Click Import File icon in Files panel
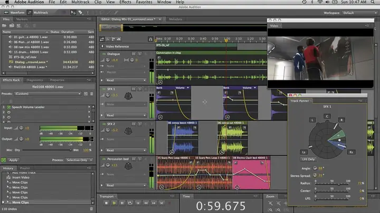The width and height of the screenshot is (380, 213). coord(12,26)
